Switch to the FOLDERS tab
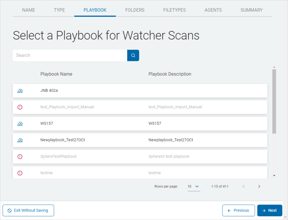The height and width of the screenshot is (220, 288). click(x=135, y=10)
